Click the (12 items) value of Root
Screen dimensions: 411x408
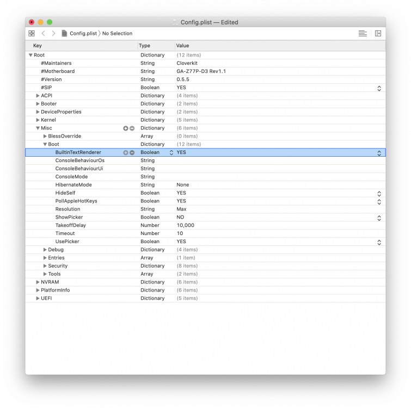pyautogui.click(x=189, y=55)
